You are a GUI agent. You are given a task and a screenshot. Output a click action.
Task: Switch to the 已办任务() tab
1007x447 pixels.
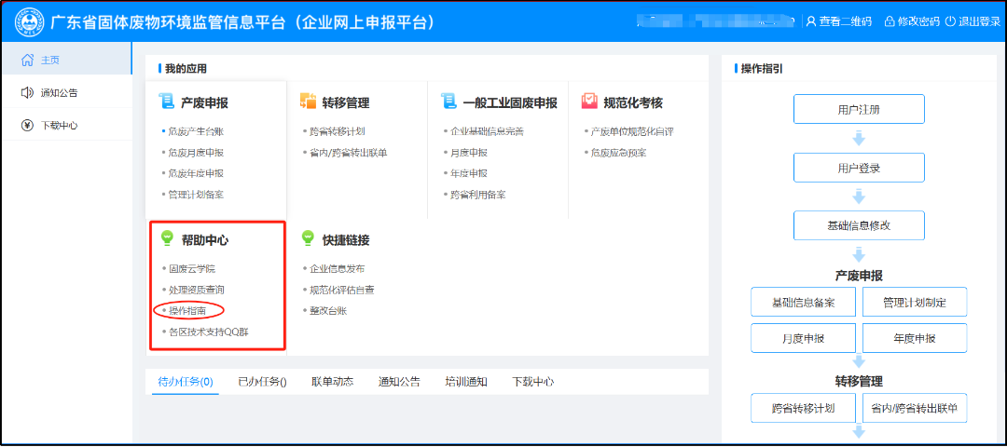click(261, 382)
